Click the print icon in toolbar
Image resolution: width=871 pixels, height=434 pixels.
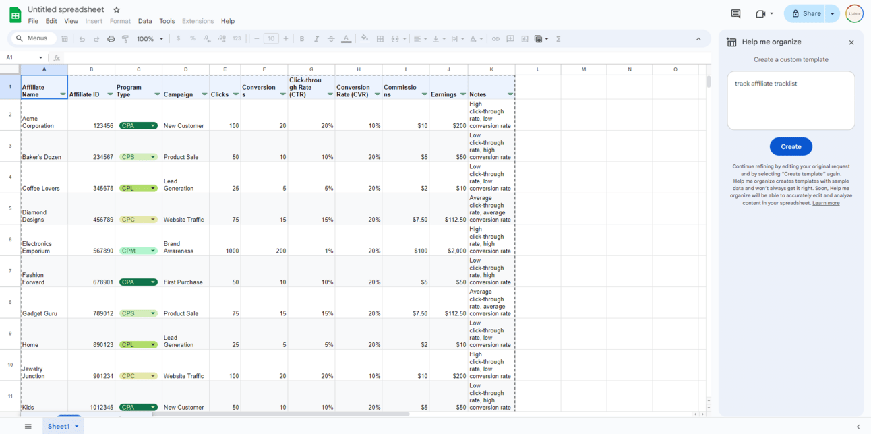coord(111,39)
